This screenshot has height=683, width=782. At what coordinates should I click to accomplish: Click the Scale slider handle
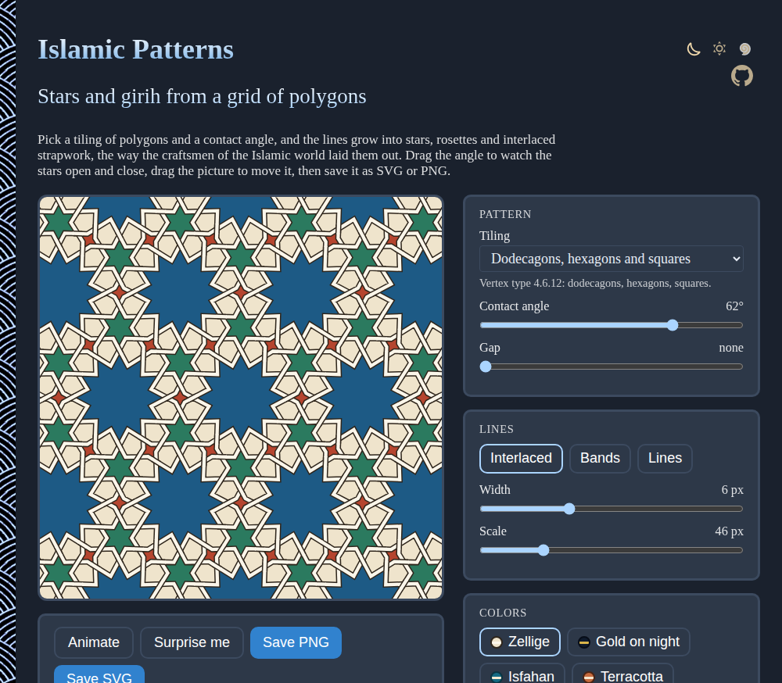click(x=543, y=550)
